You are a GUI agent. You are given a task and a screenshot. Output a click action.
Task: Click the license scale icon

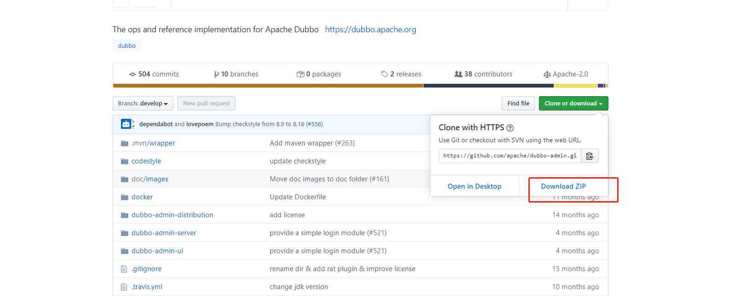click(x=547, y=74)
